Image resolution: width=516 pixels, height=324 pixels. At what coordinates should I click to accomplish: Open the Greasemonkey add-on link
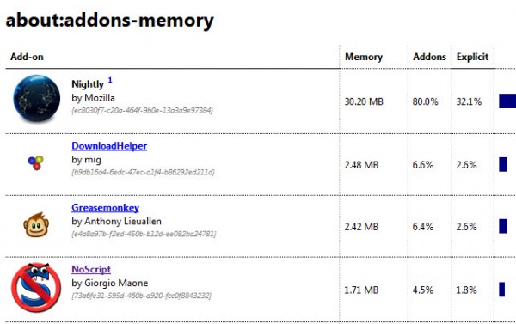click(x=105, y=208)
